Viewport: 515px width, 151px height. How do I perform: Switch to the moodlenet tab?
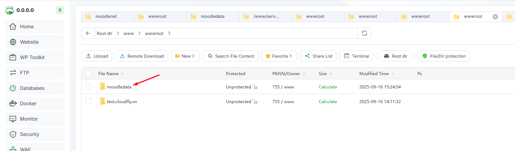coord(106,16)
